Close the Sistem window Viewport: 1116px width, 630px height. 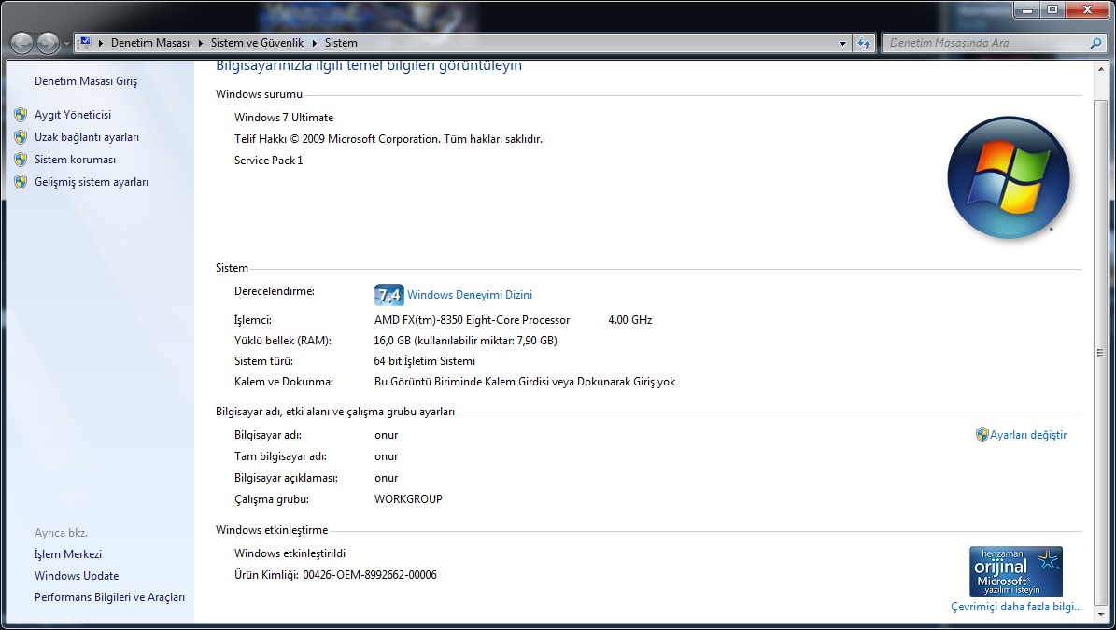pos(1087,10)
